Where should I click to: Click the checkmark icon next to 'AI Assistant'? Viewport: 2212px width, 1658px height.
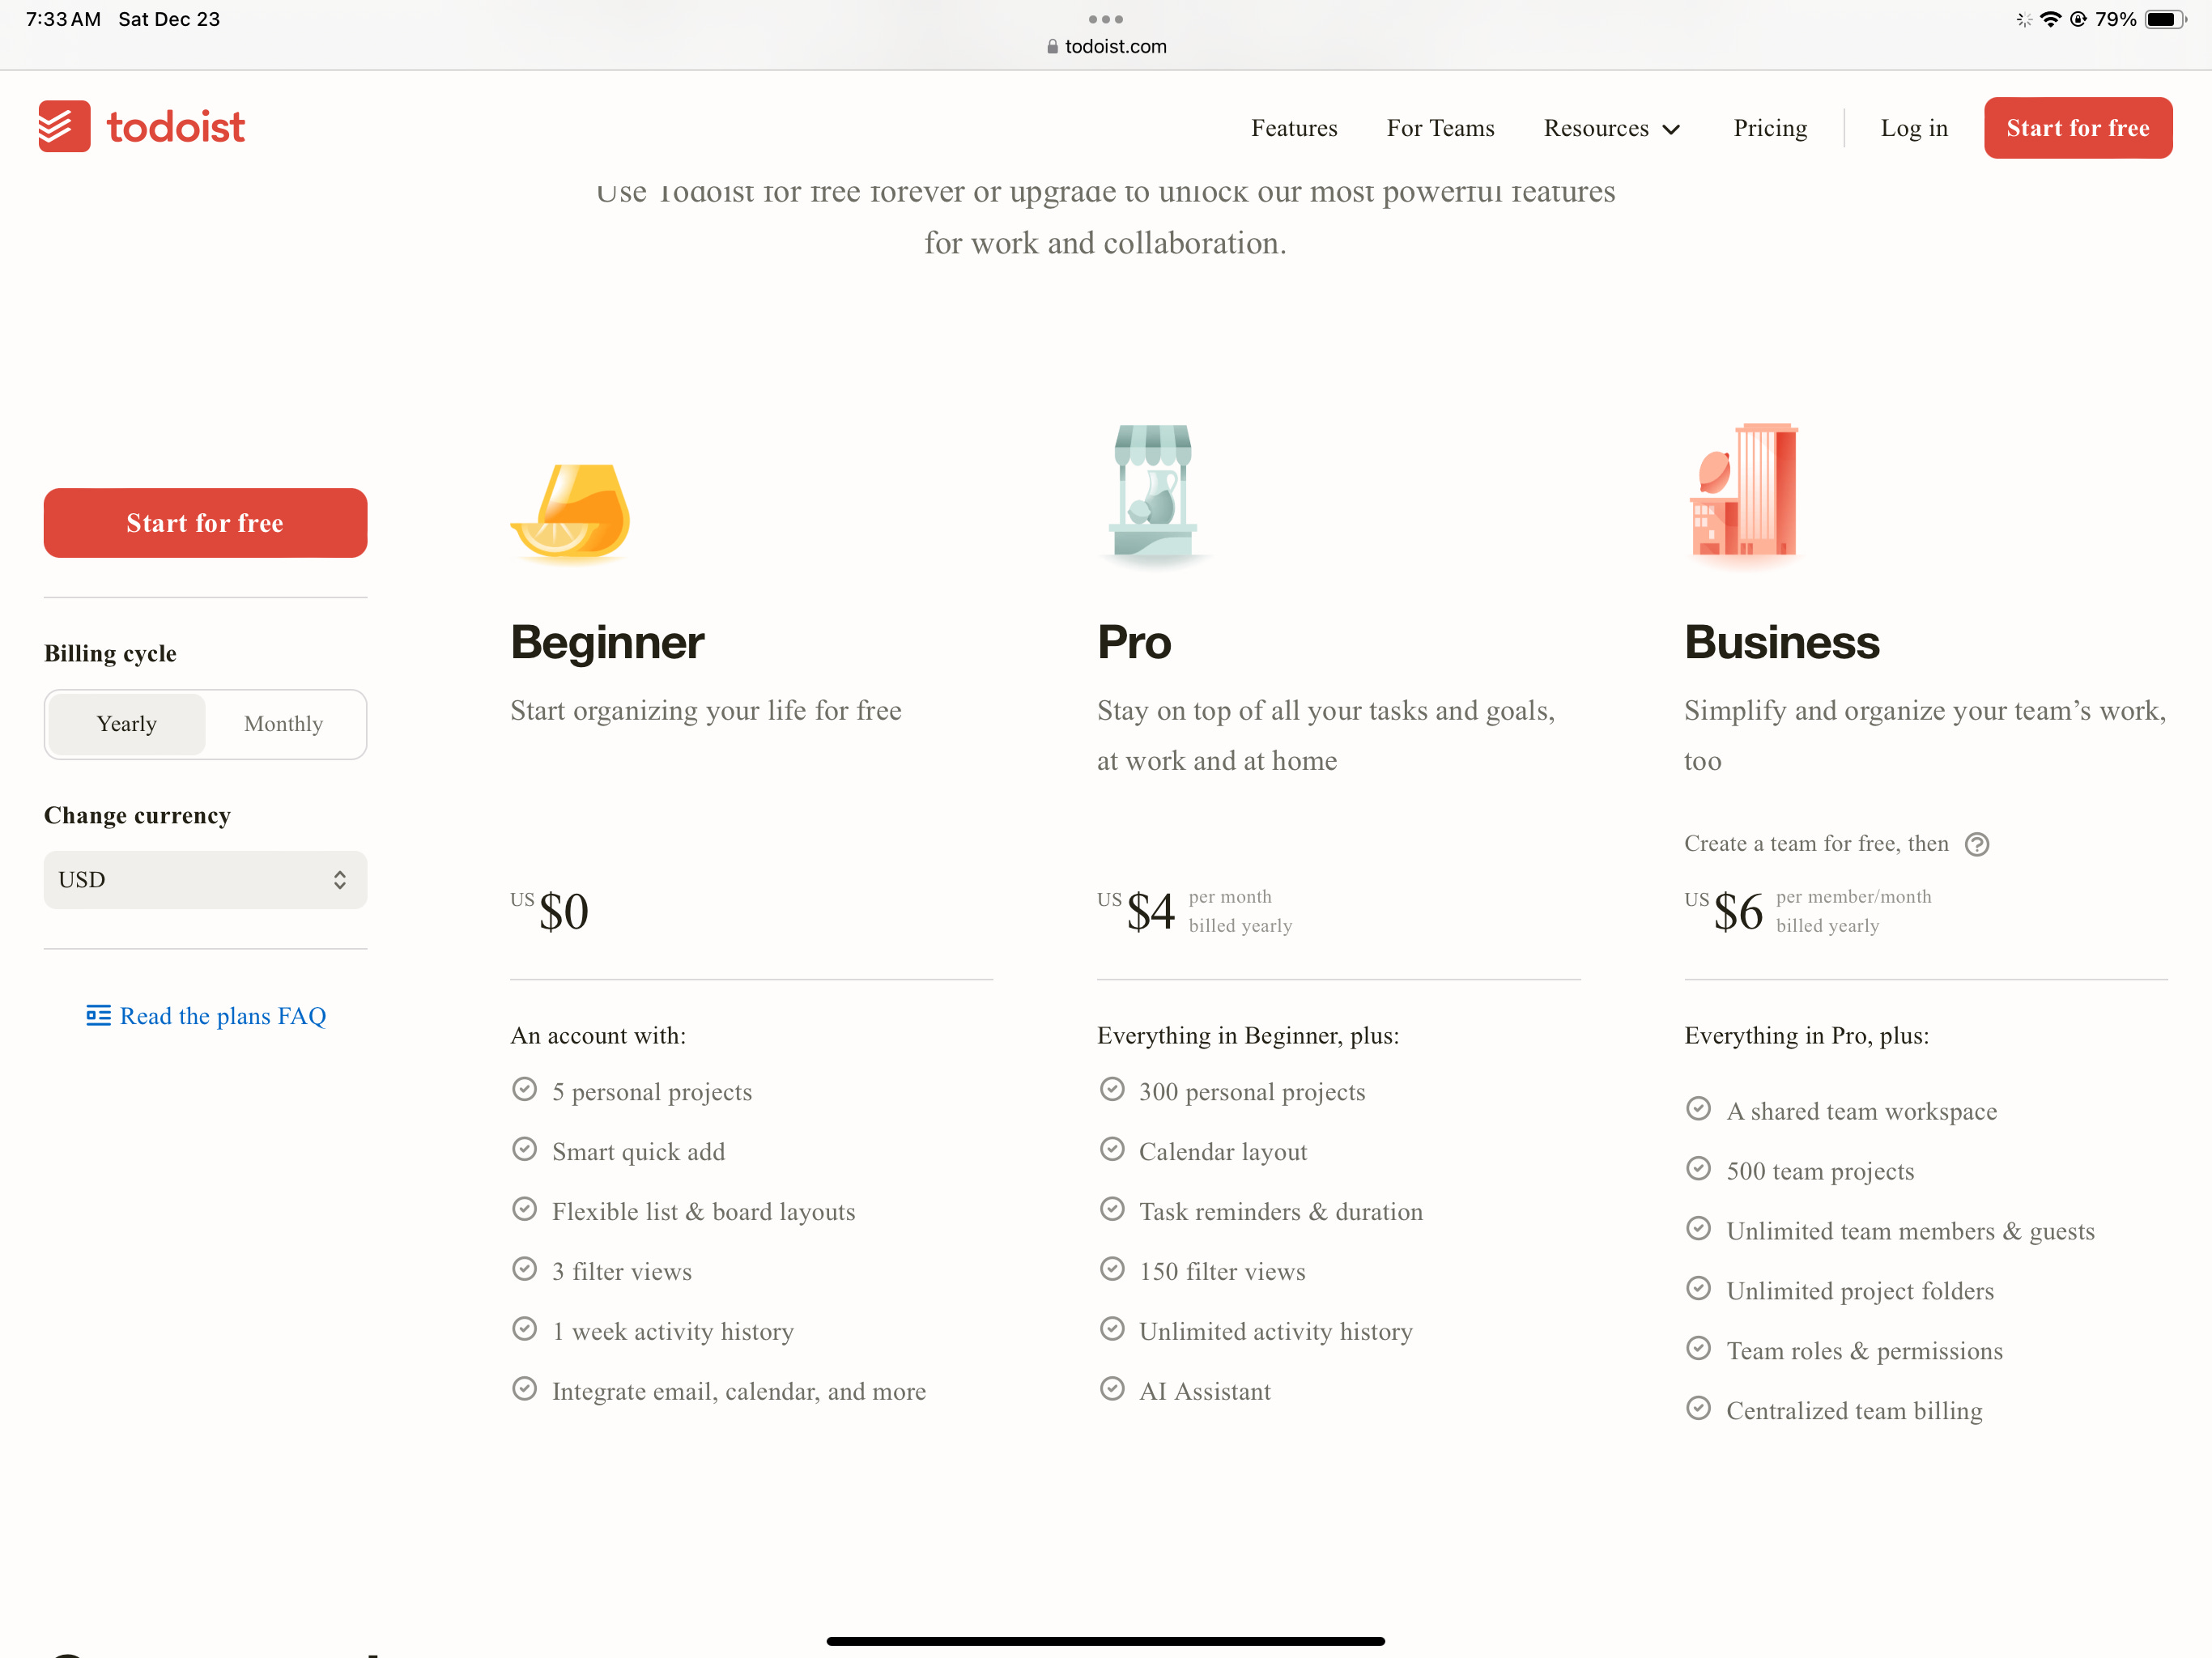point(1112,1389)
